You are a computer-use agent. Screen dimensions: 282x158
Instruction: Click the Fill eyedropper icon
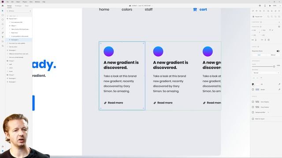pos(279,84)
